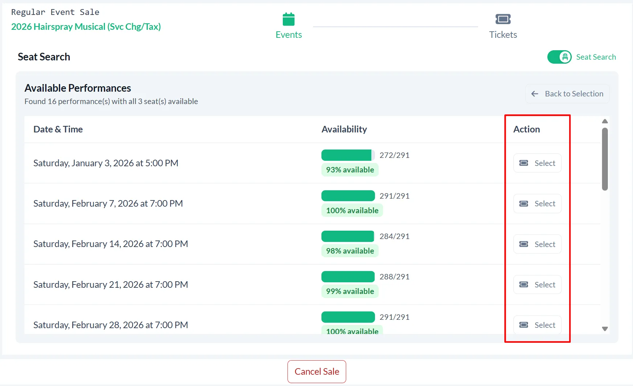This screenshot has width=633, height=386.
Task: Click the 'Found 16 performance(s)' summary text
Action: coord(111,102)
